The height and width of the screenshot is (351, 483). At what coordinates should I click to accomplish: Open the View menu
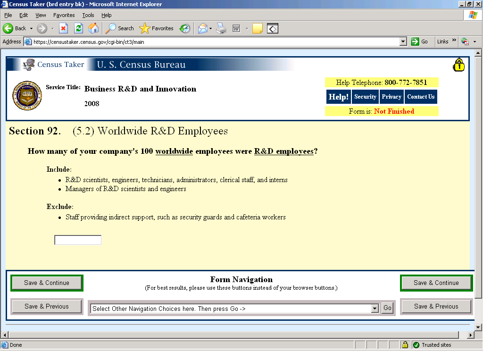[41, 15]
